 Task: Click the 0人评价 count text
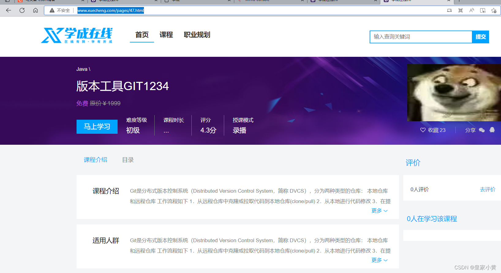click(420, 189)
